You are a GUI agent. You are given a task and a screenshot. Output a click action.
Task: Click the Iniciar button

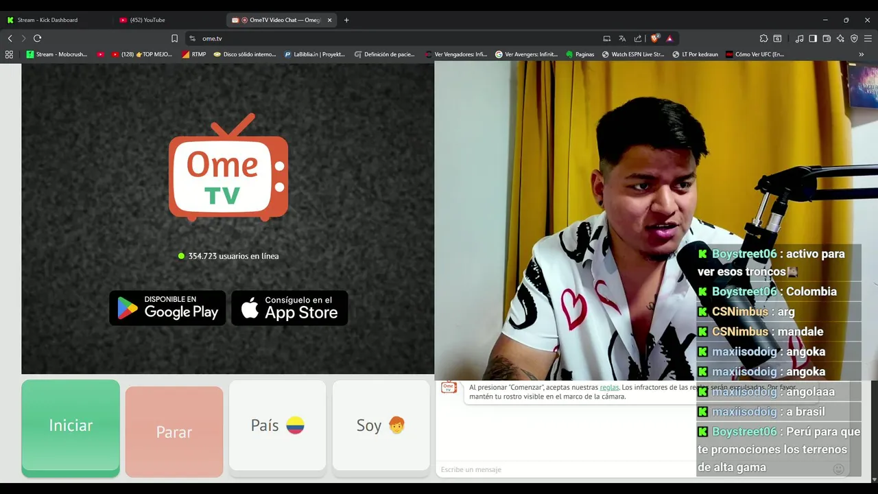pyautogui.click(x=71, y=428)
